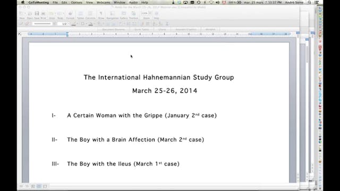Open the Notification Center icon
340x191 pixels.
coord(317,2)
